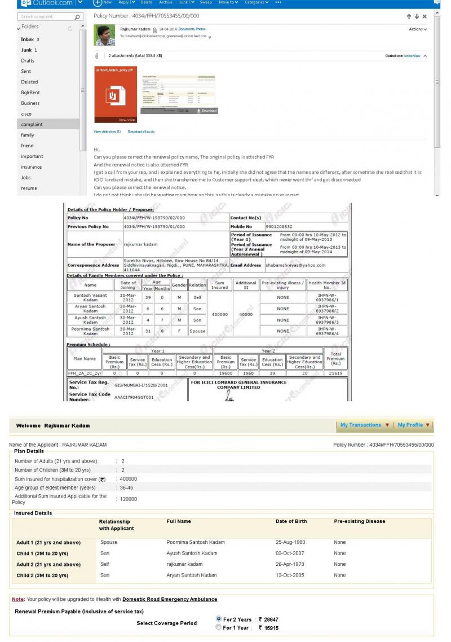Open the Jobs folder
This screenshot has height=642, width=451.
click(x=26, y=178)
